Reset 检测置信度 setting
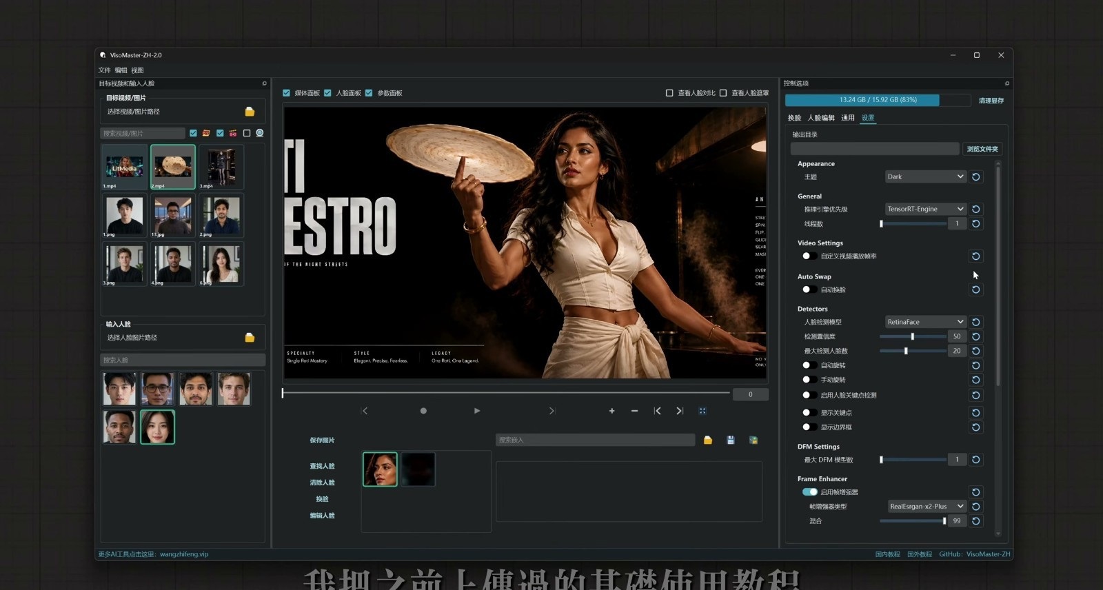Image resolution: width=1103 pixels, height=590 pixels. pos(976,336)
